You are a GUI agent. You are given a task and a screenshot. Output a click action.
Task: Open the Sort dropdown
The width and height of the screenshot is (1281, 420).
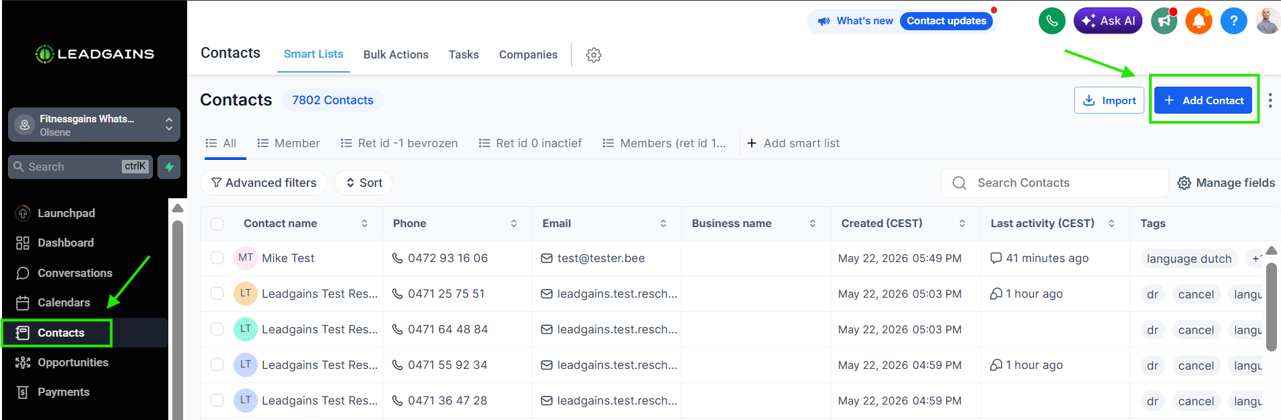363,183
